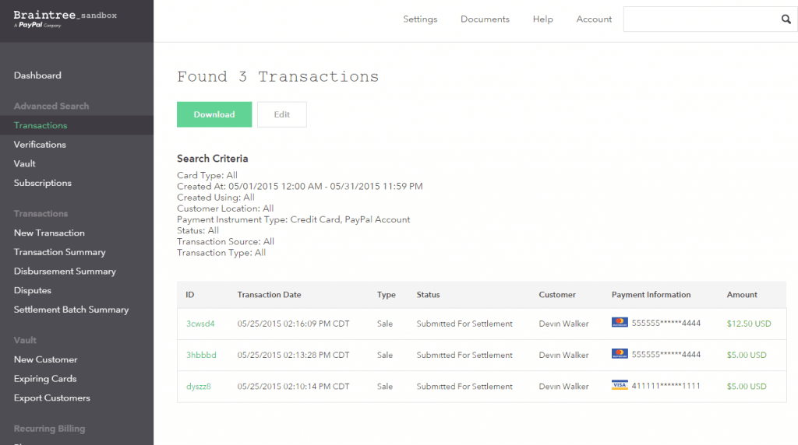Open Disbursement Summary from sidebar
Screen dimensions: 798x445
65,272
